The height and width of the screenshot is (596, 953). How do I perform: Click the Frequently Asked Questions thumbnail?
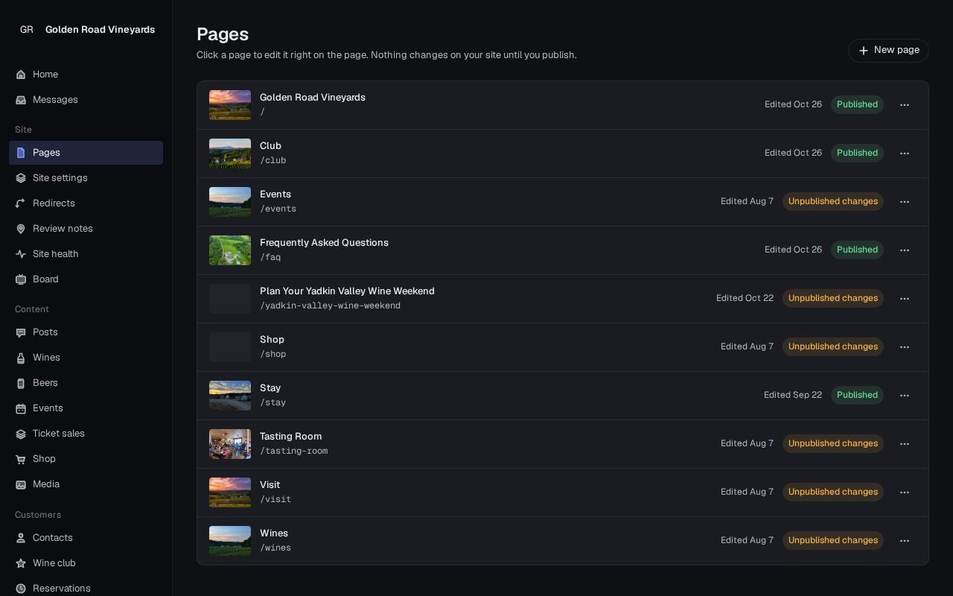[x=230, y=250]
